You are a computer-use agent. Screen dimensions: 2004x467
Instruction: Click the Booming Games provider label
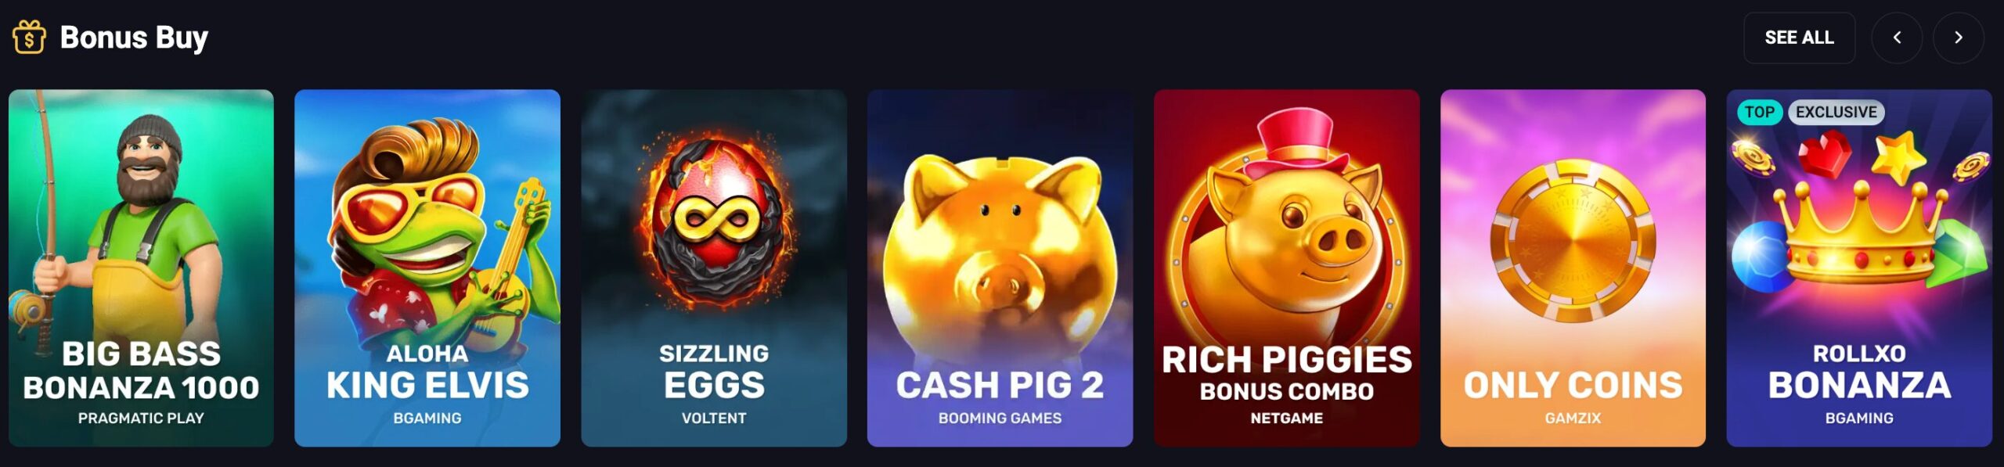1000,419
